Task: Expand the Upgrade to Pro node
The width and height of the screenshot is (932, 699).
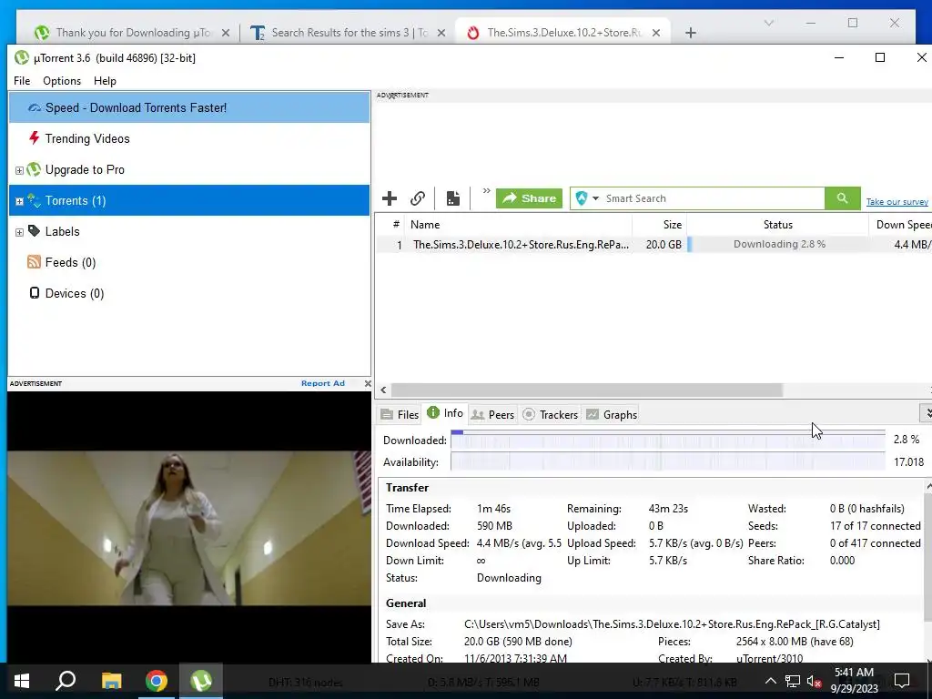Action: (19, 170)
